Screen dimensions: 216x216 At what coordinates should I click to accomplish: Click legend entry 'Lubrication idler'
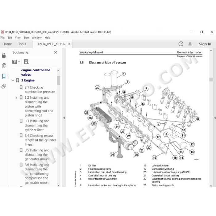point(160,166)
